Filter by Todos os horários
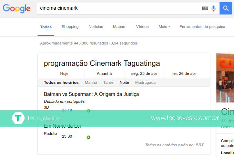The image size is (234, 158). [61, 82]
